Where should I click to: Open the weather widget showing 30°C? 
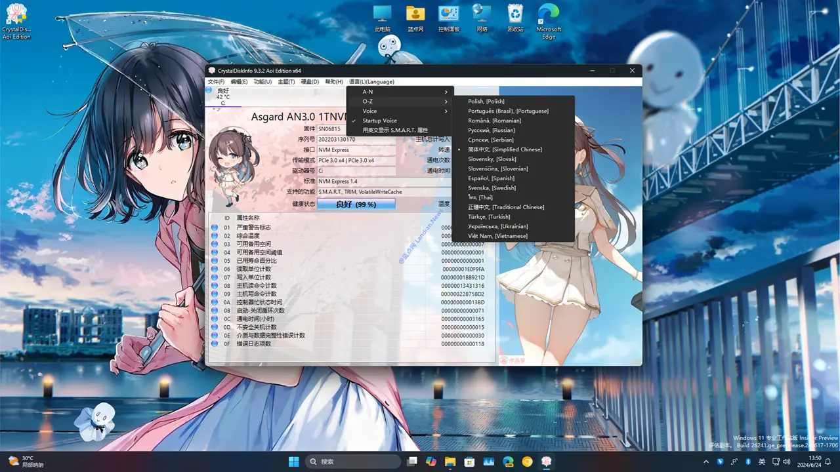(x=25, y=462)
